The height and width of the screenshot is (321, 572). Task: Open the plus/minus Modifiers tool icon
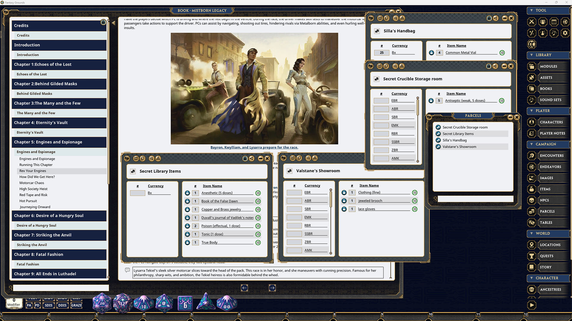(x=532, y=33)
